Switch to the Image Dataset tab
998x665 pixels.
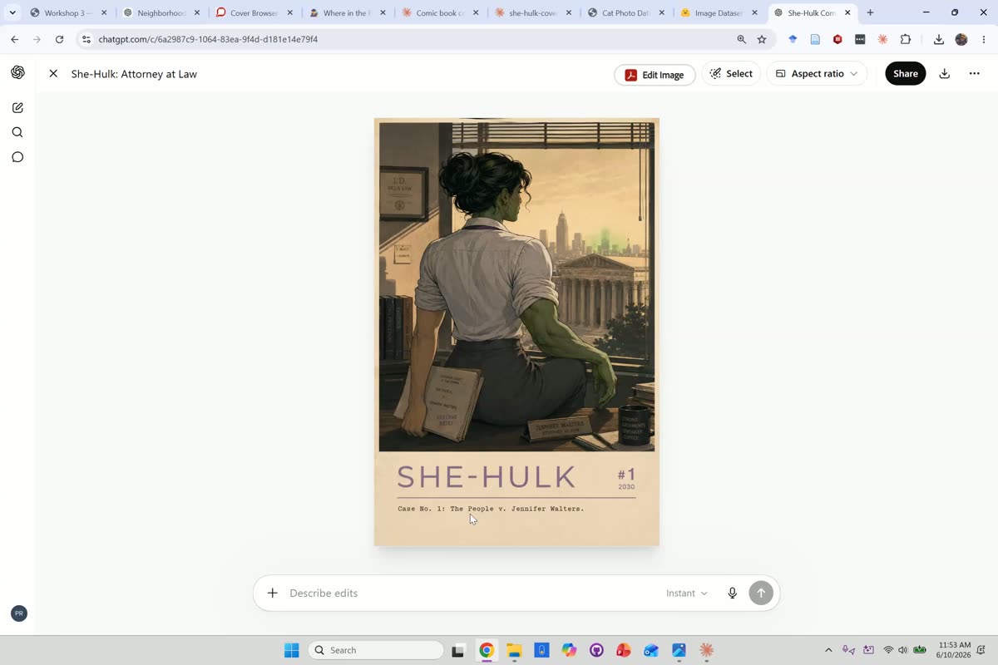(719, 12)
